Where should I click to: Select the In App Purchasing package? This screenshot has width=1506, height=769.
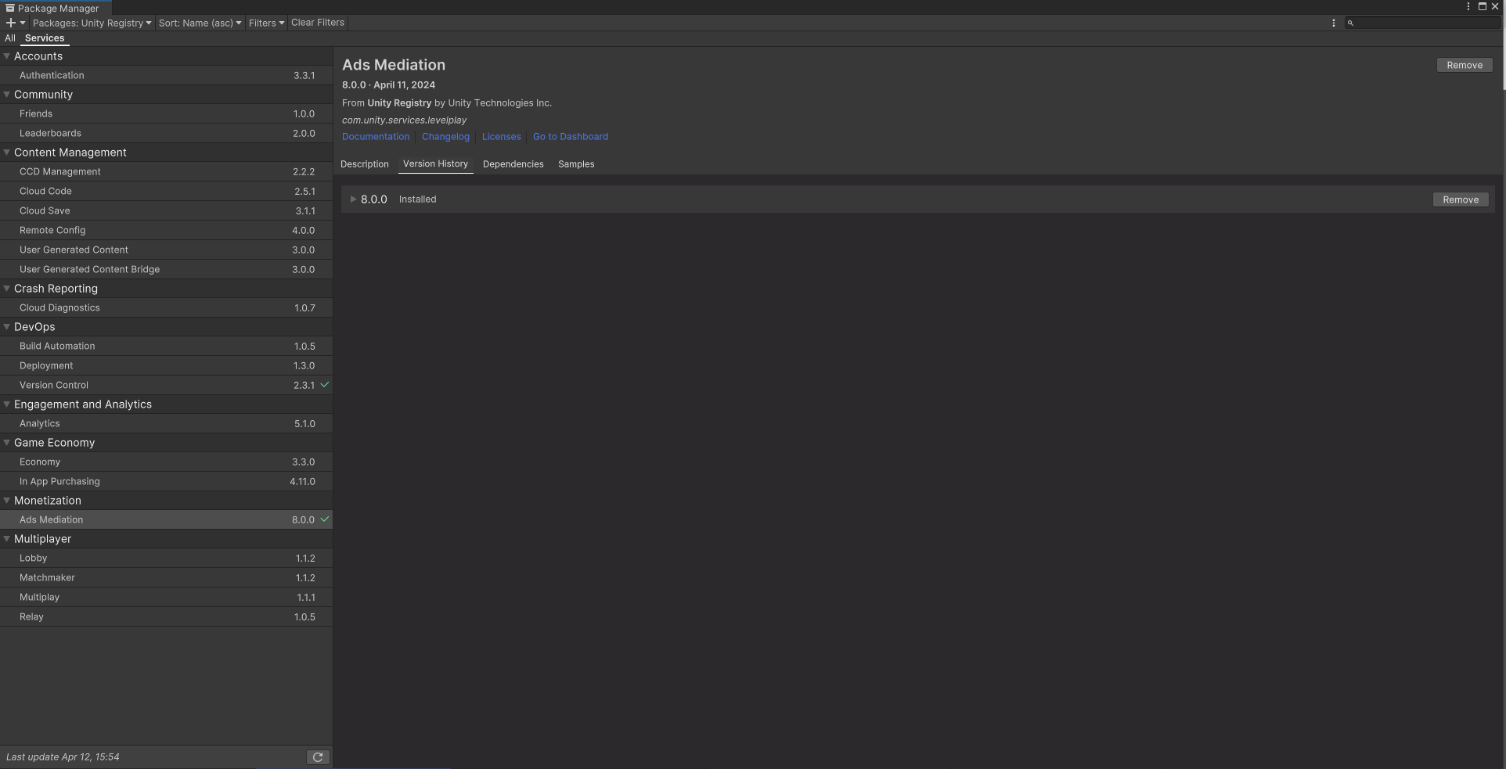coord(166,482)
